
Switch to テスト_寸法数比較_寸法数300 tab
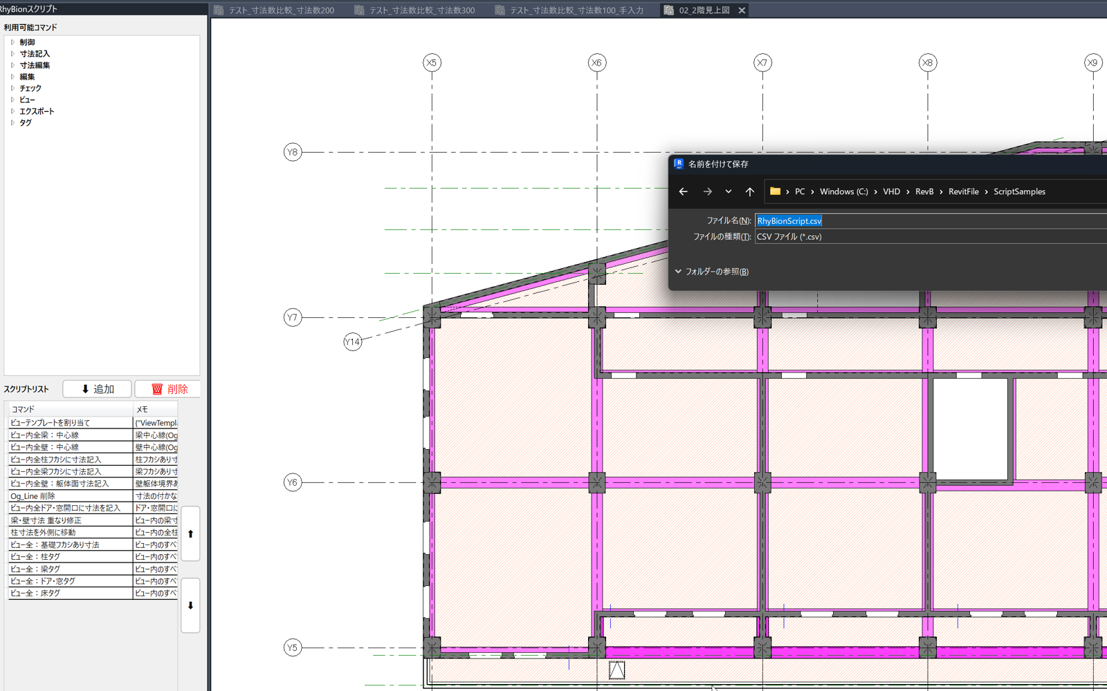tap(415, 10)
